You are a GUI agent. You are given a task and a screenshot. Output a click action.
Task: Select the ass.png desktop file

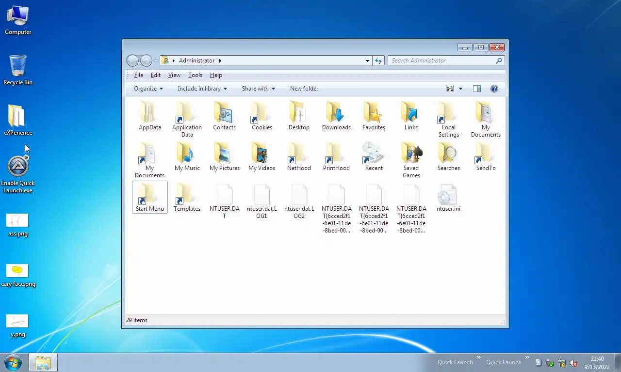(x=18, y=225)
